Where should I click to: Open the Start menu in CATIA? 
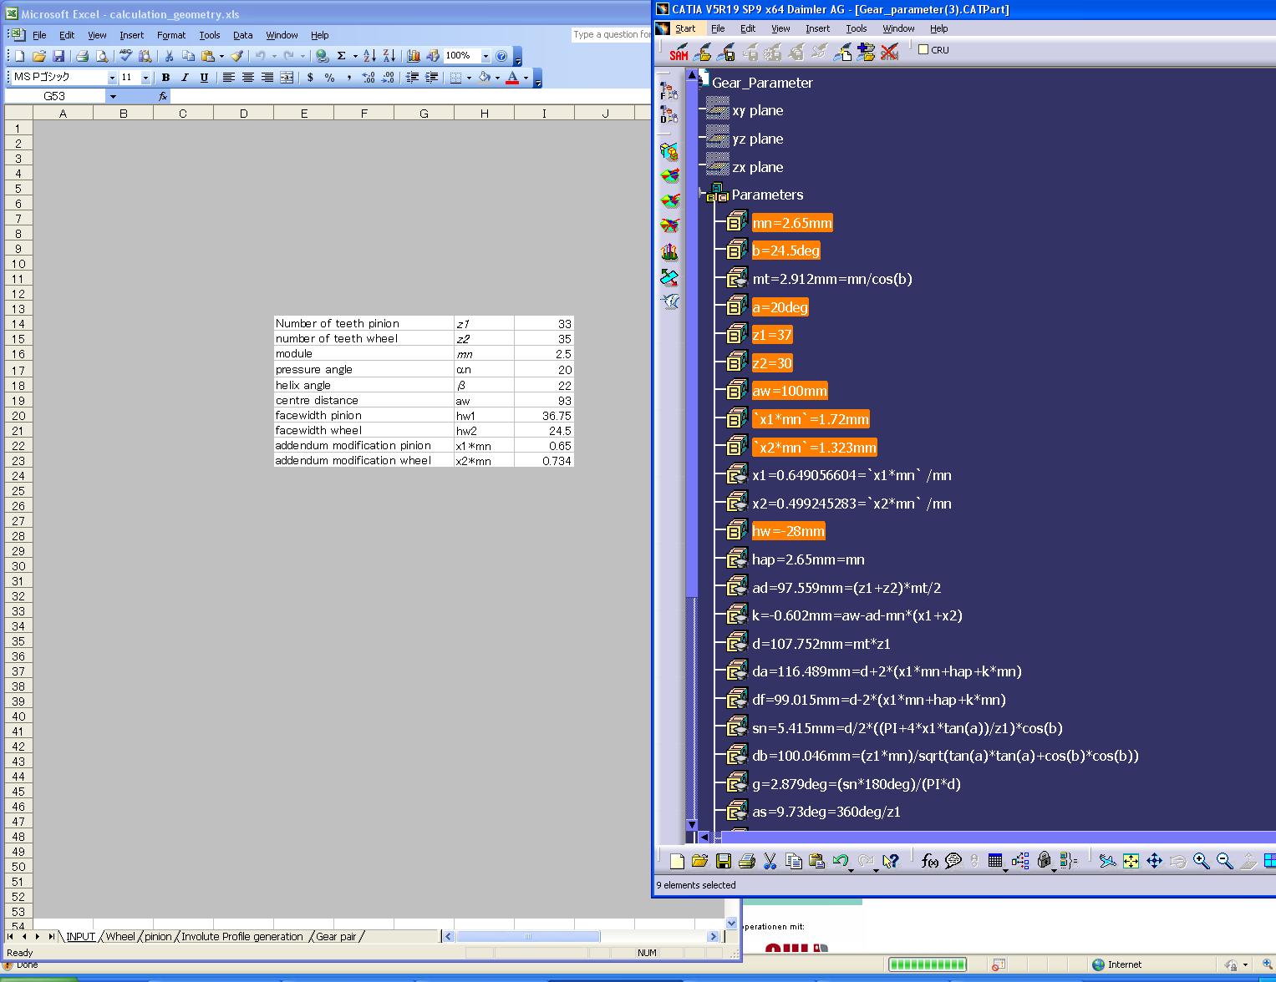685,28
